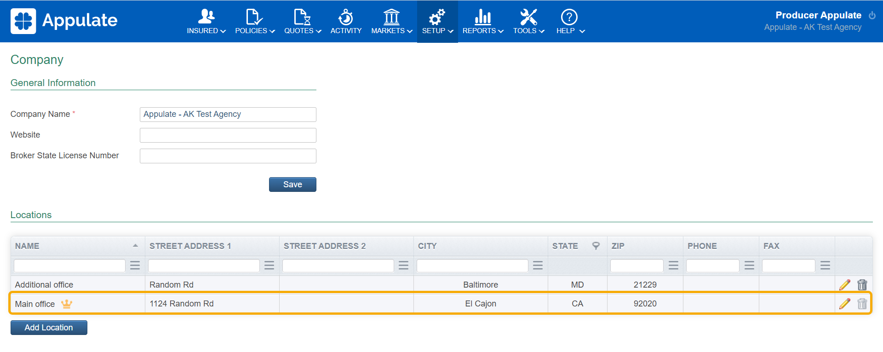Viewport: 883px width, 352px height.
Task: Click the Policies document icon
Action: pos(254,17)
